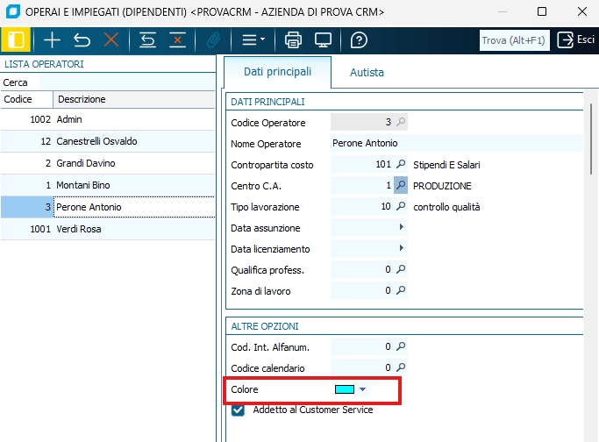The width and height of the screenshot is (599, 442).
Task: Click the orange X delete icon
Action: click(x=111, y=39)
